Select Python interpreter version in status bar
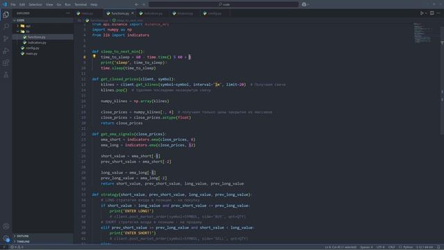The height and width of the screenshot is (250, 444). click(424, 247)
